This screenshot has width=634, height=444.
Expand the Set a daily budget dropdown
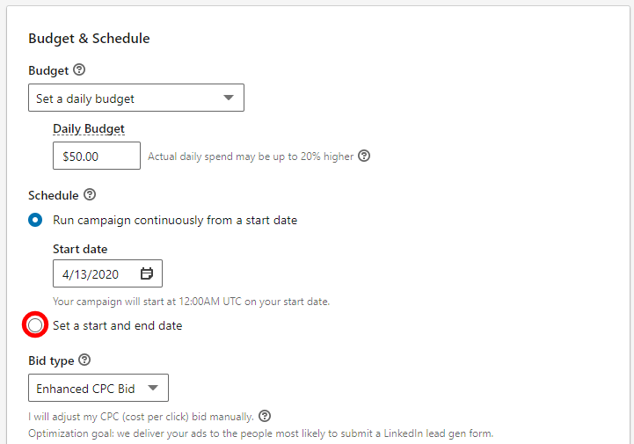(x=136, y=98)
